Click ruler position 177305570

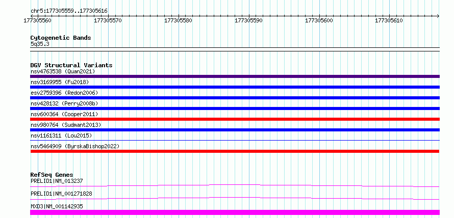[108, 20]
